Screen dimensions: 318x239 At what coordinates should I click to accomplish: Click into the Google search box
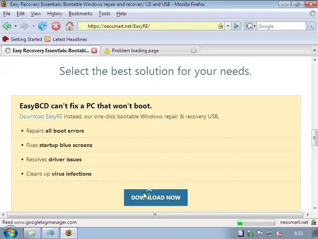281,26
